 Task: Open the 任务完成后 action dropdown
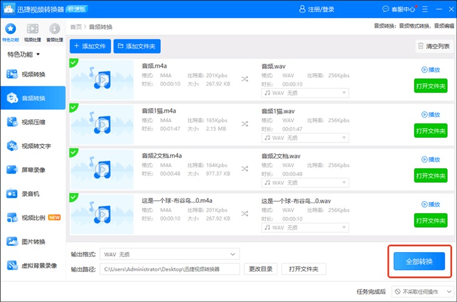(422, 291)
